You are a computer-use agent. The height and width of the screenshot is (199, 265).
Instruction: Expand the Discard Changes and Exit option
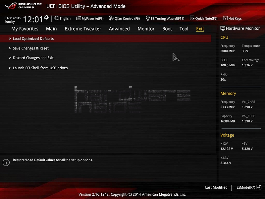click(x=33, y=58)
